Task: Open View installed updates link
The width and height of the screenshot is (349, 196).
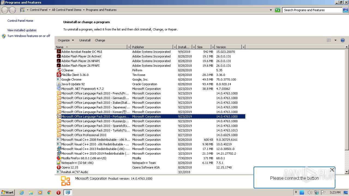Action: (x=22, y=30)
